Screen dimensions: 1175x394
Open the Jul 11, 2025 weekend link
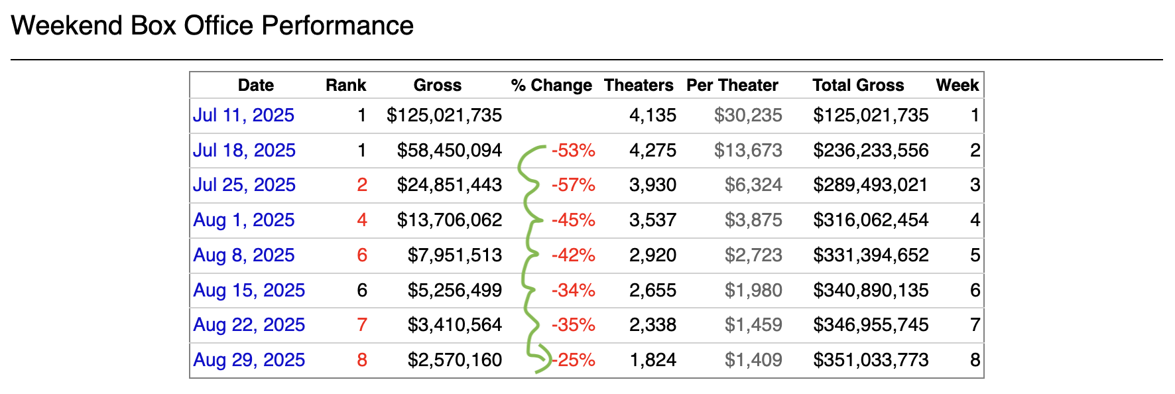[243, 115]
